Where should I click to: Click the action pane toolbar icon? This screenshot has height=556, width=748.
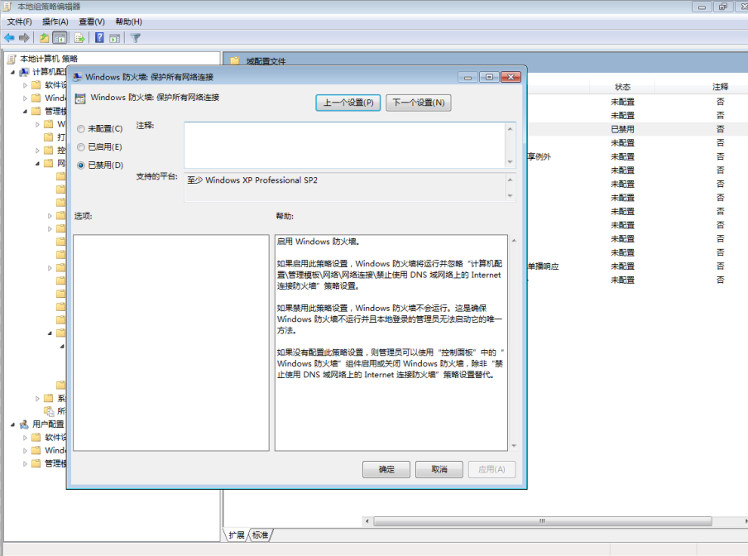[x=114, y=38]
